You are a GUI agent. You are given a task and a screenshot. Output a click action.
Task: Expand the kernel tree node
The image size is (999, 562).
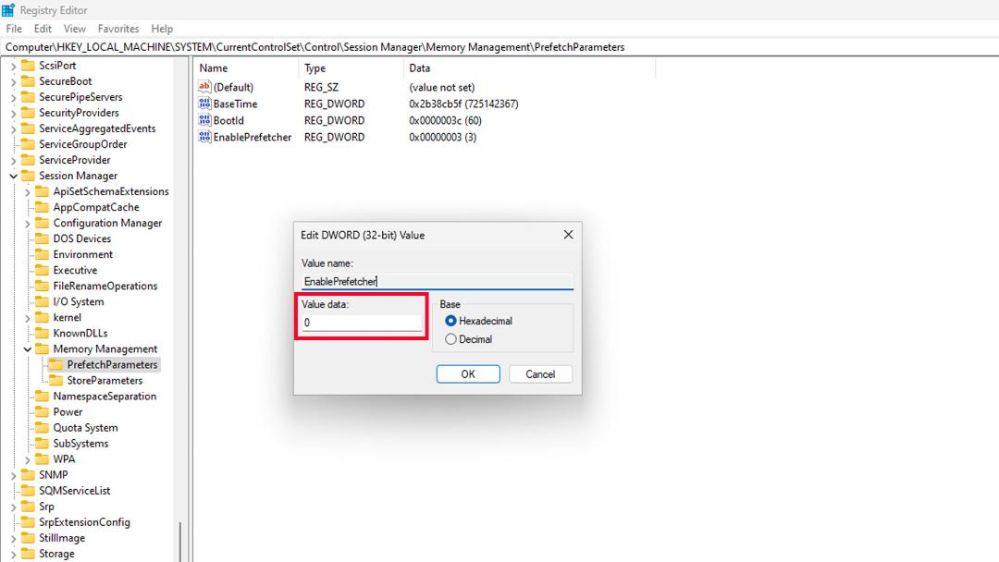[28, 318]
